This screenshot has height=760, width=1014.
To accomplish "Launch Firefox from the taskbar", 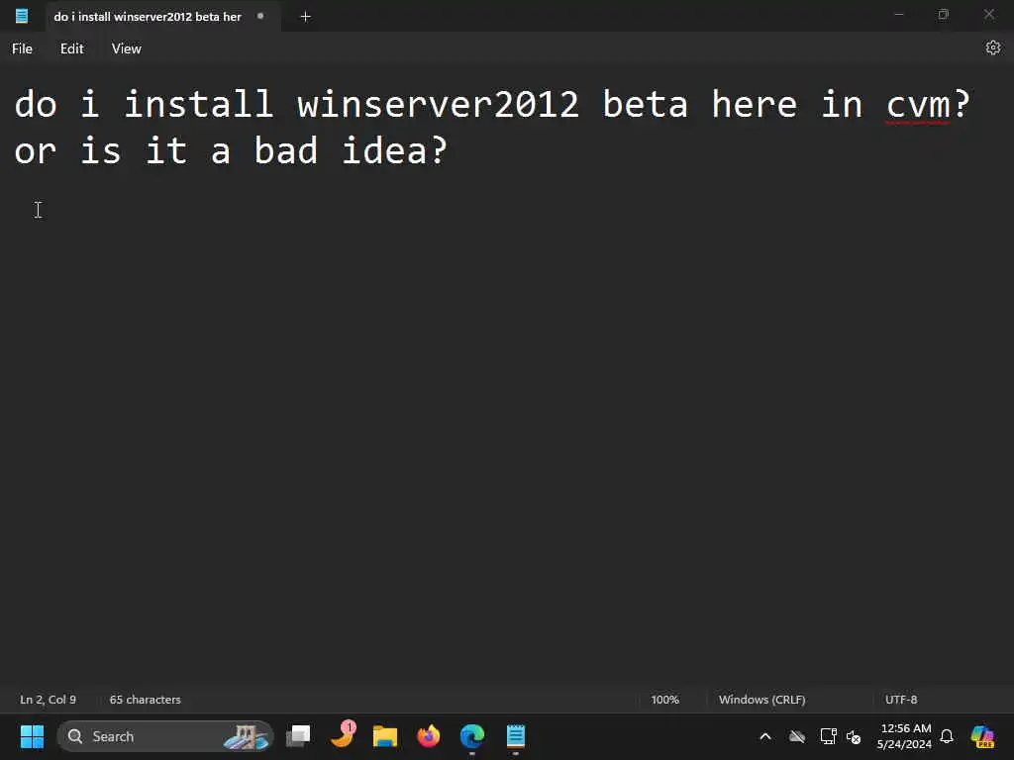I will point(428,736).
